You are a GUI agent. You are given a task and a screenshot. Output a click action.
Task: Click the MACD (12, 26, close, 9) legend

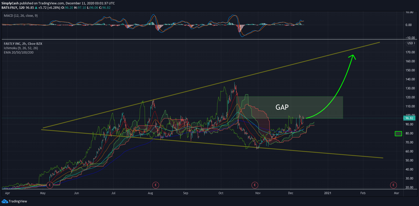click(x=21, y=16)
